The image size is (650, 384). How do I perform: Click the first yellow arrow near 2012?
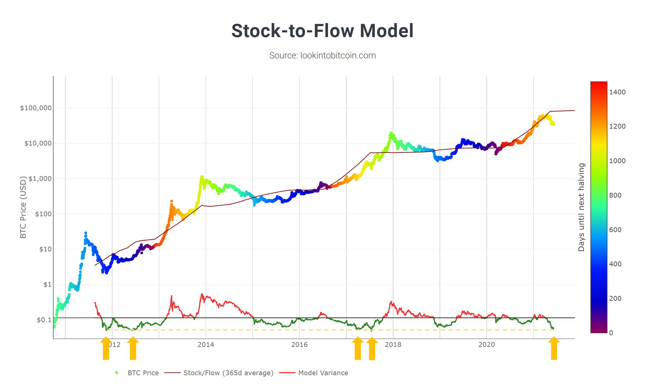(x=106, y=348)
